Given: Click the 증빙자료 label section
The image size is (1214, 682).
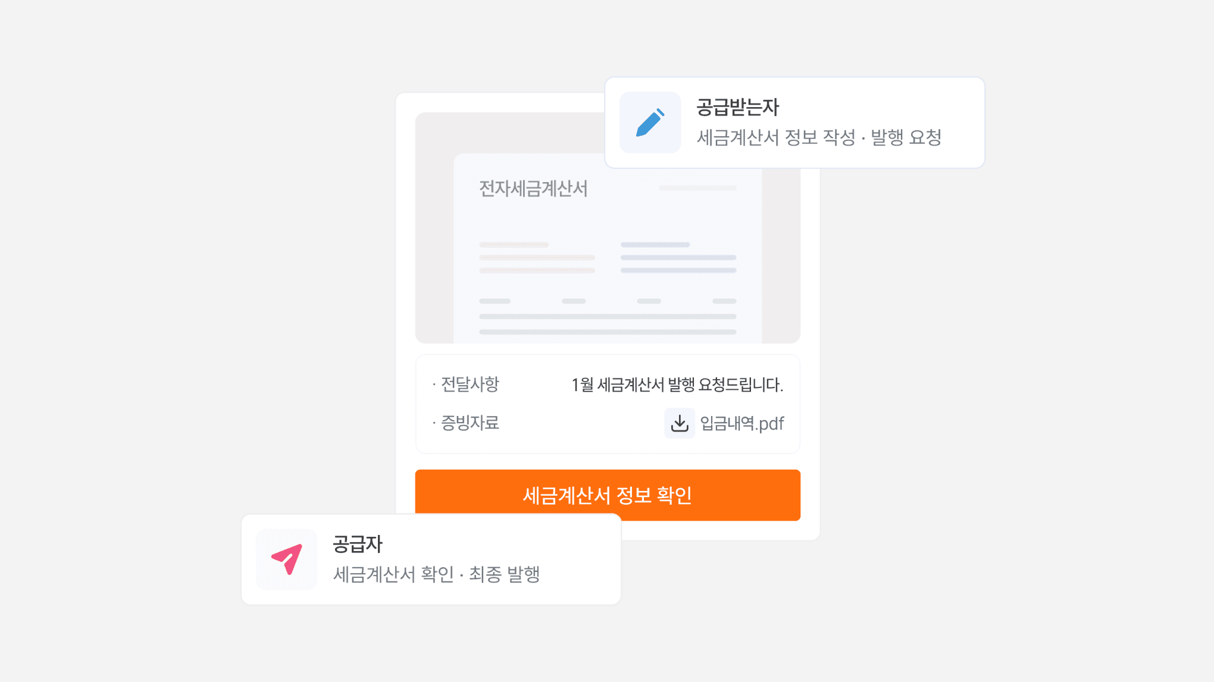Looking at the screenshot, I should [468, 423].
